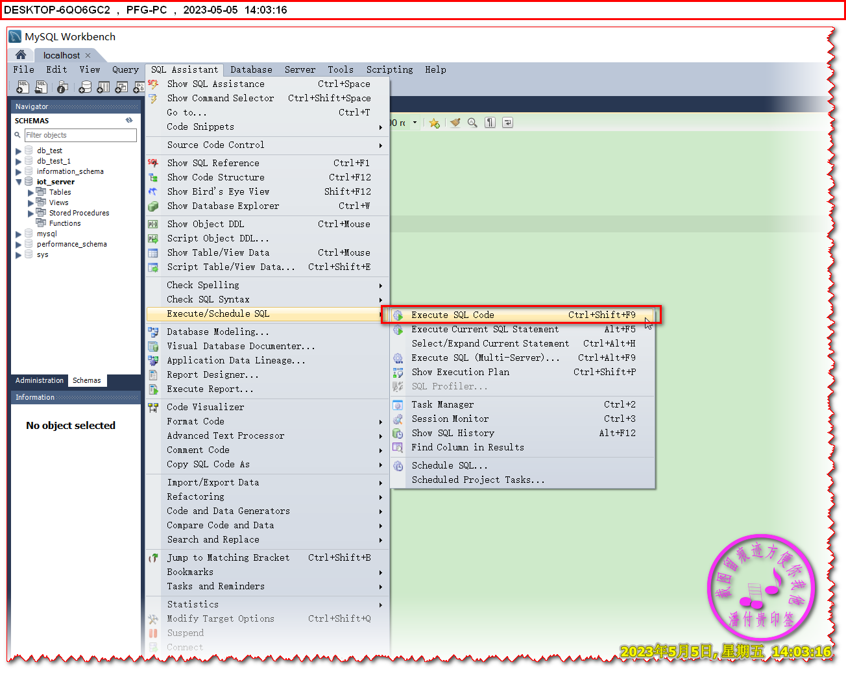Click the open SQL script file icon
This screenshot has height=673, width=846.
click(41, 87)
